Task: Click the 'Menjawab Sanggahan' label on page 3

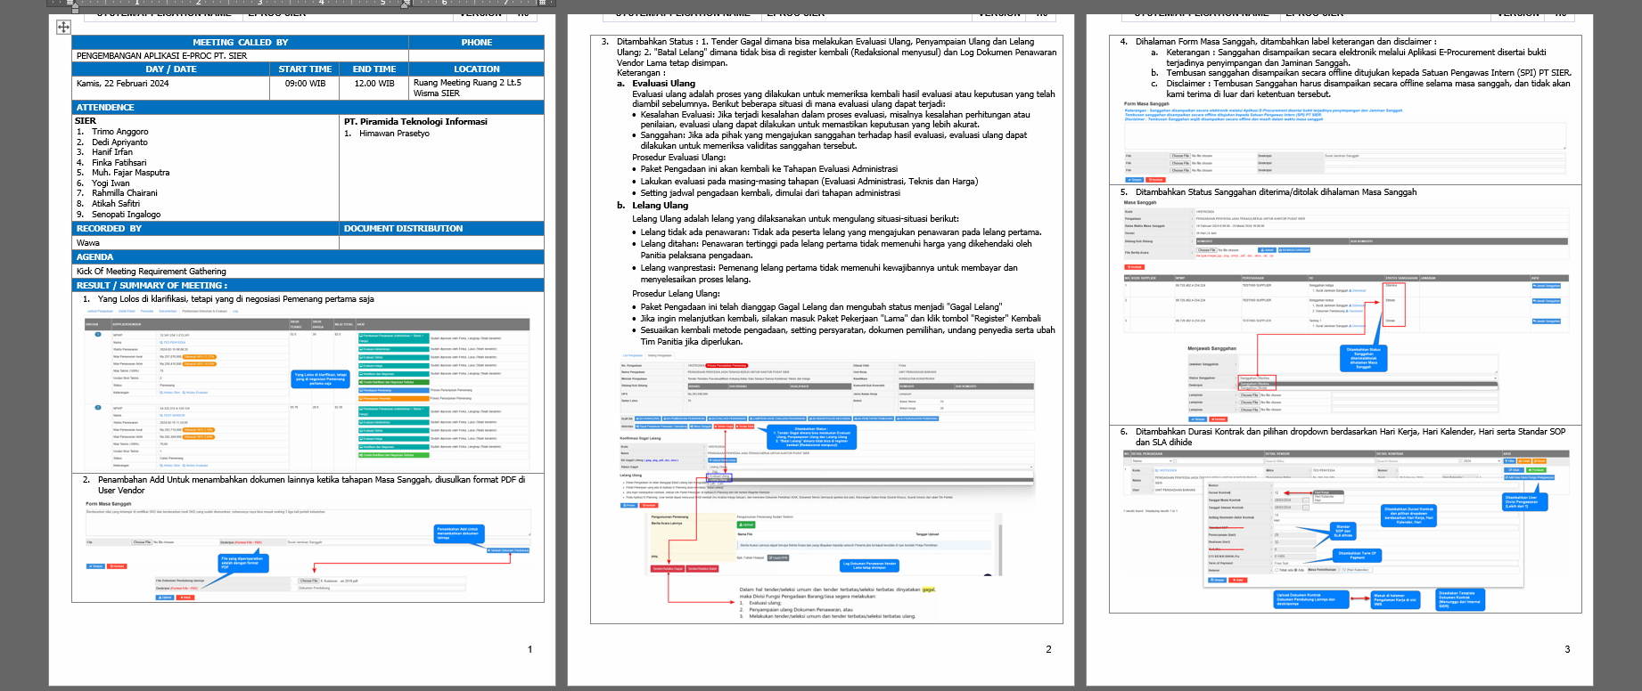Action: [x=1212, y=348]
